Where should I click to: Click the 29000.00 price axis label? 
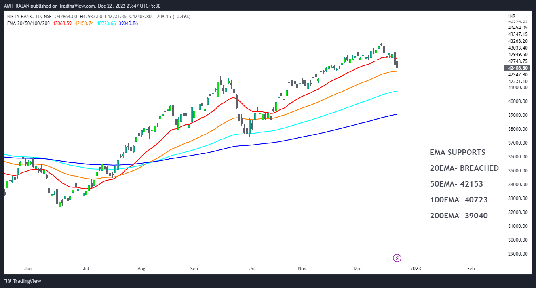[518, 254]
